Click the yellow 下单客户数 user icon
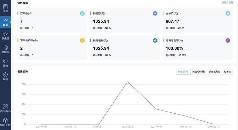 tap(82, 40)
